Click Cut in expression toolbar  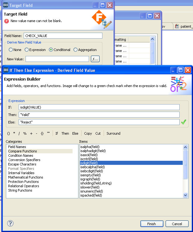point(98,133)
